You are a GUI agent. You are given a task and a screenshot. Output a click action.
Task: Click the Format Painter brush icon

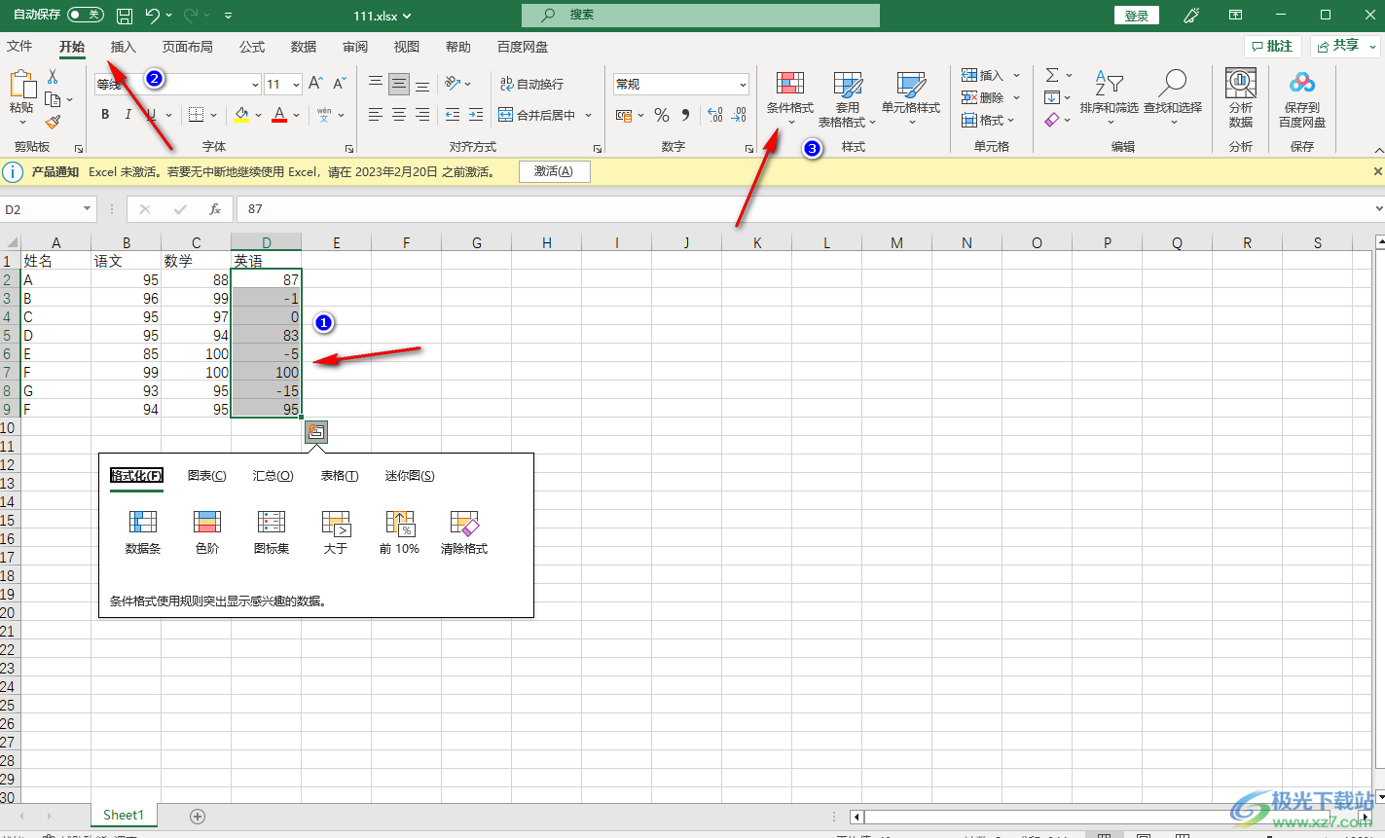pos(53,122)
